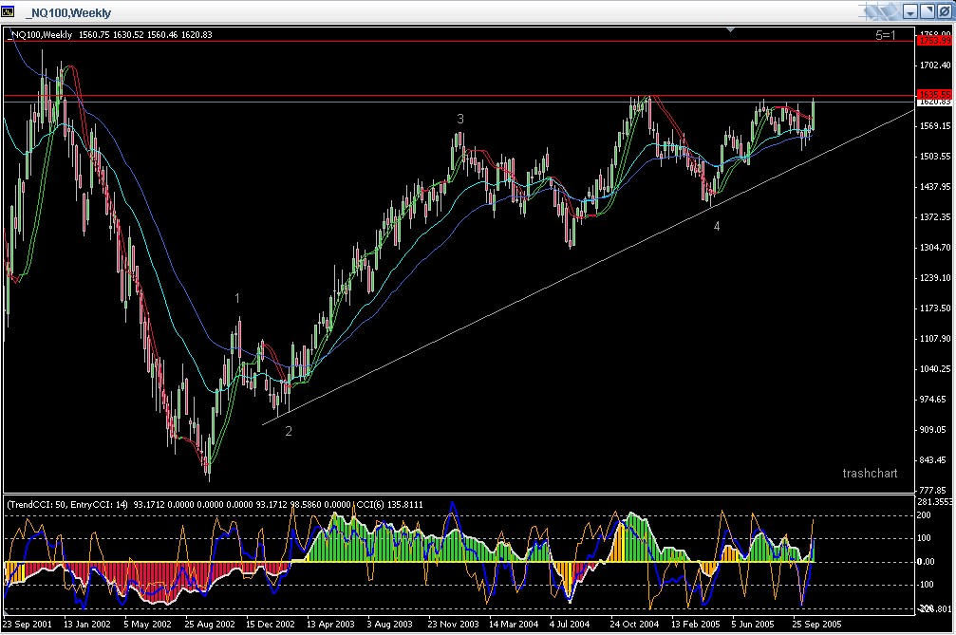Click the '23 Sep 2001' date label
This screenshot has width=956, height=635.
28,624
